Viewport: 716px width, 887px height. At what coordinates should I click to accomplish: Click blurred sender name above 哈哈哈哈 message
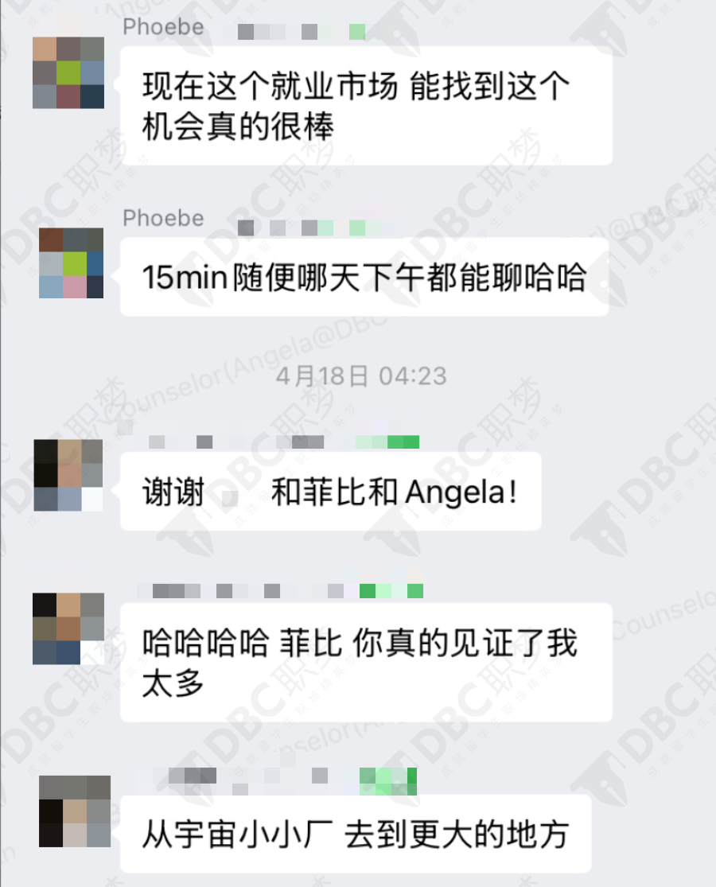pyautogui.click(x=280, y=591)
